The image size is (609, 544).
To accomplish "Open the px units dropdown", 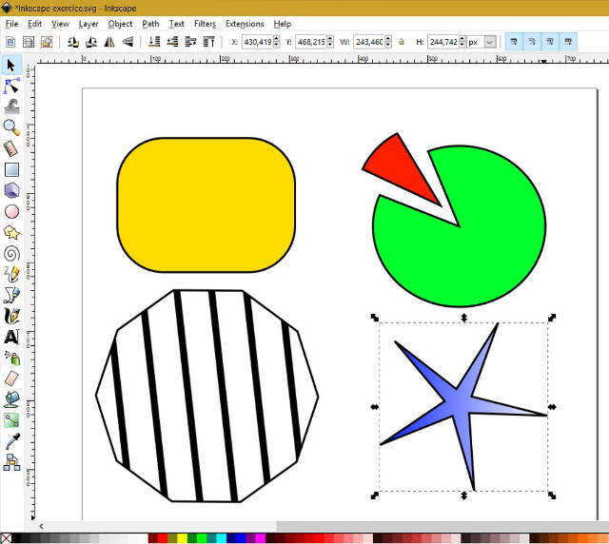I will point(490,42).
